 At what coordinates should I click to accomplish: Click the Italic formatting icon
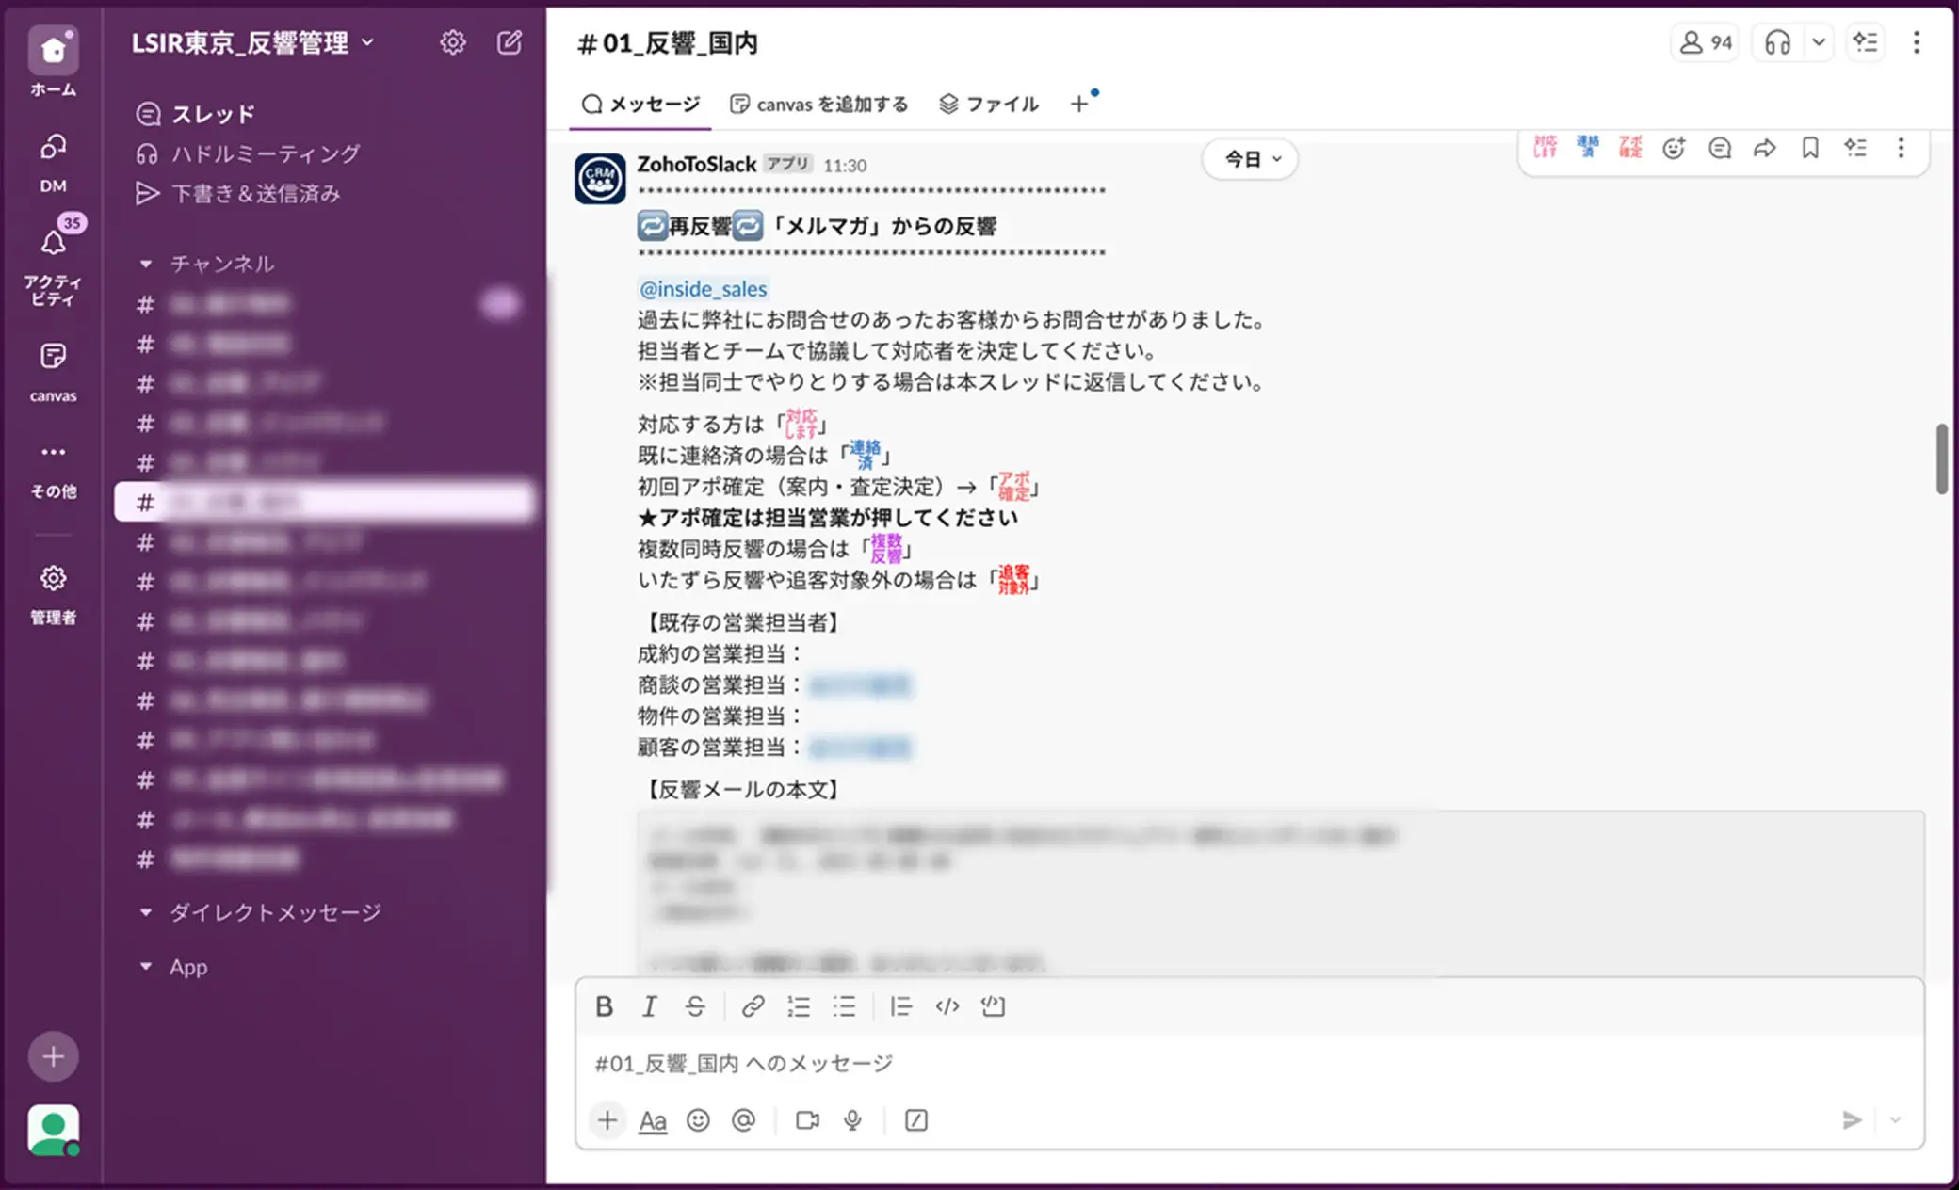click(650, 1006)
